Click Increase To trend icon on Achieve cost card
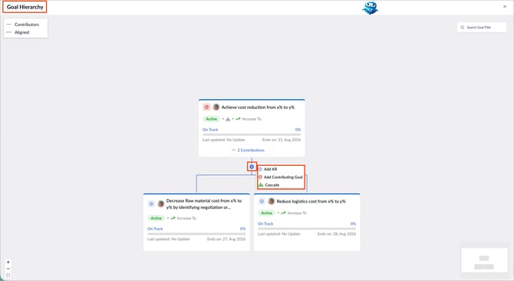The image size is (514, 281). click(238, 119)
